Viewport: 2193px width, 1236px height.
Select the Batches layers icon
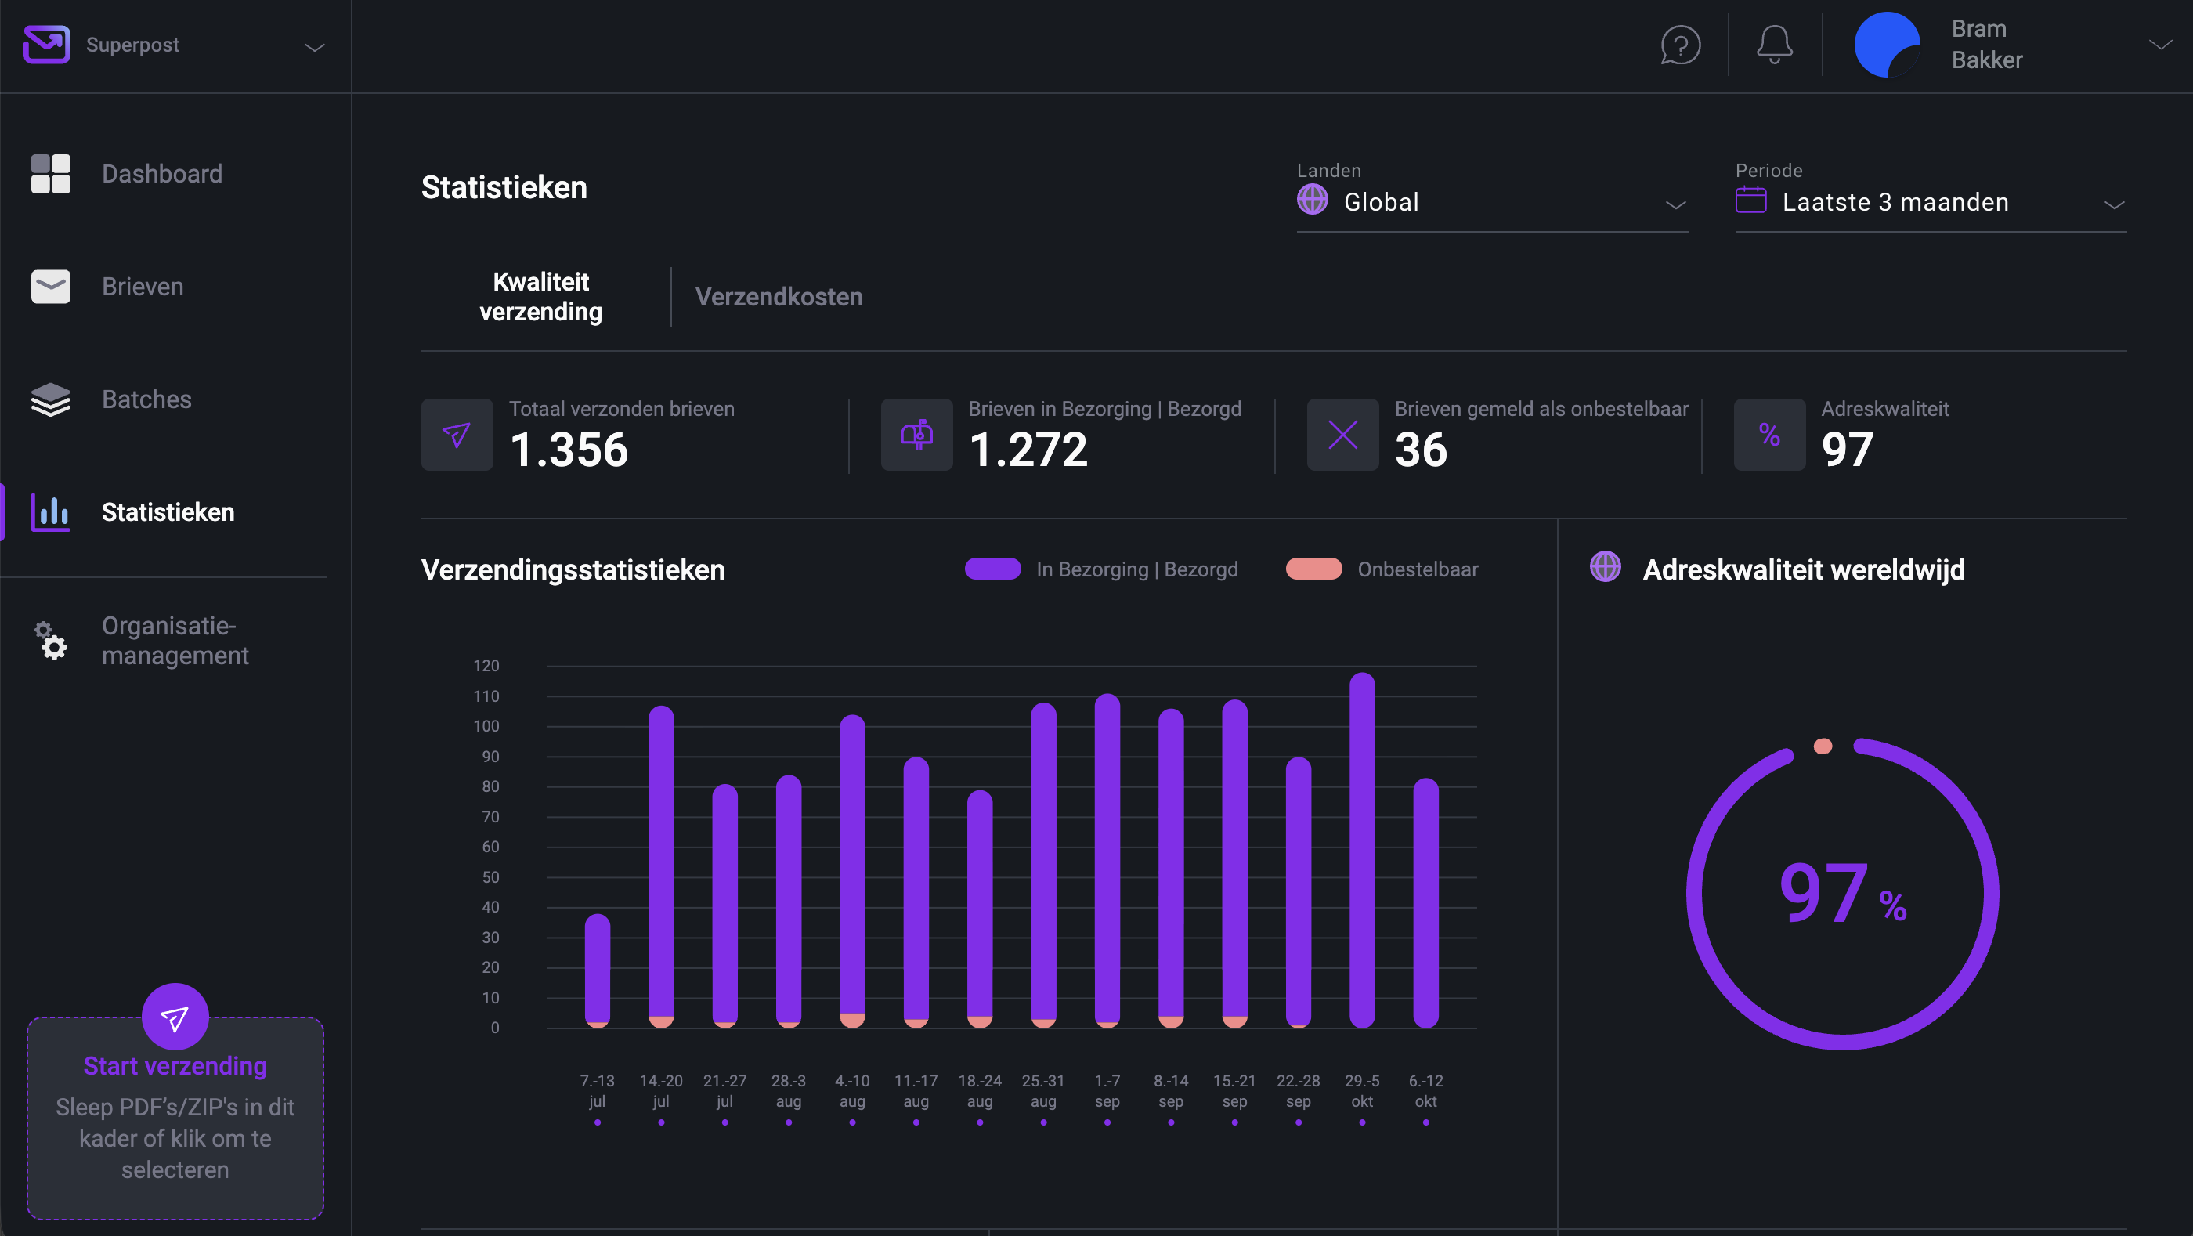50,399
